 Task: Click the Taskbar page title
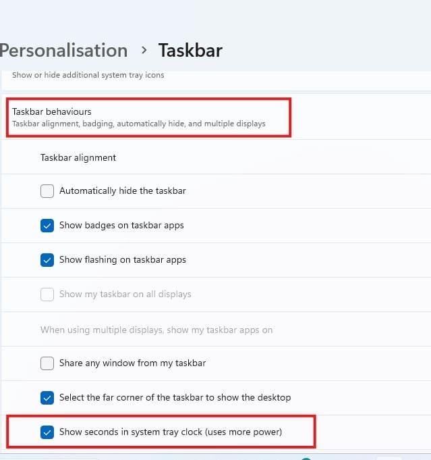click(x=190, y=50)
